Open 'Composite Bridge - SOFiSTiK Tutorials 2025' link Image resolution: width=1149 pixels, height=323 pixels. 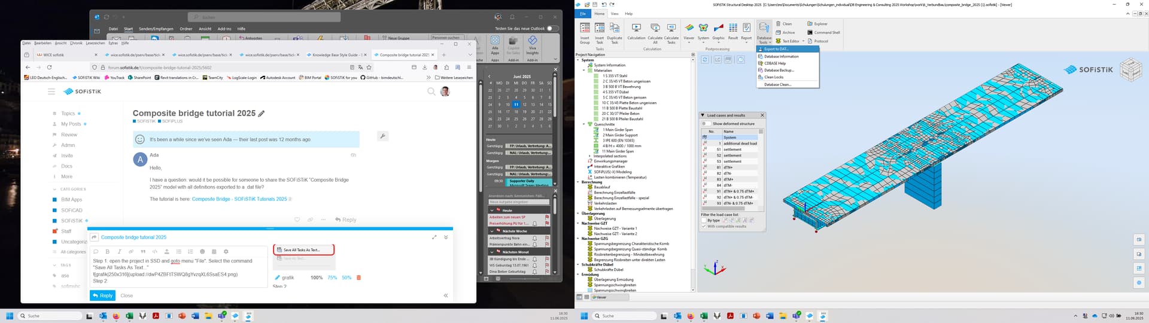(x=239, y=199)
